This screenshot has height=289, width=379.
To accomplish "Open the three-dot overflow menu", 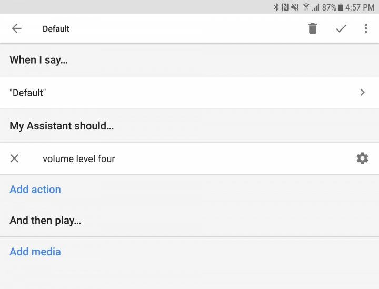I will [x=366, y=28].
